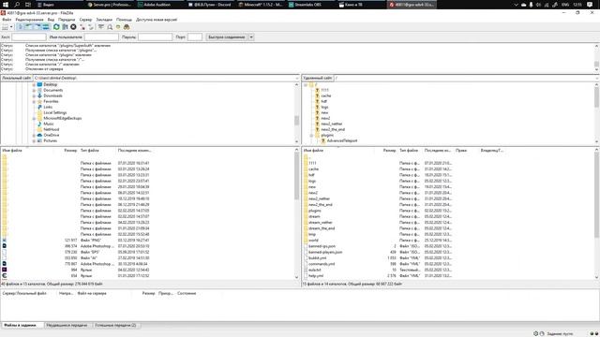
Task: Expand the Downloads node in local tree
Action: pyautogui.click(x=34, y=95)
